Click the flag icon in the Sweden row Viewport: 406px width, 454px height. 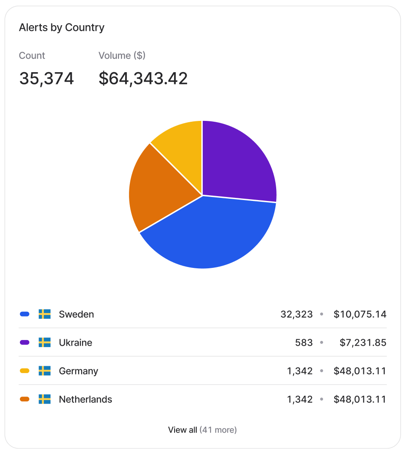click(x=45, y=314)
